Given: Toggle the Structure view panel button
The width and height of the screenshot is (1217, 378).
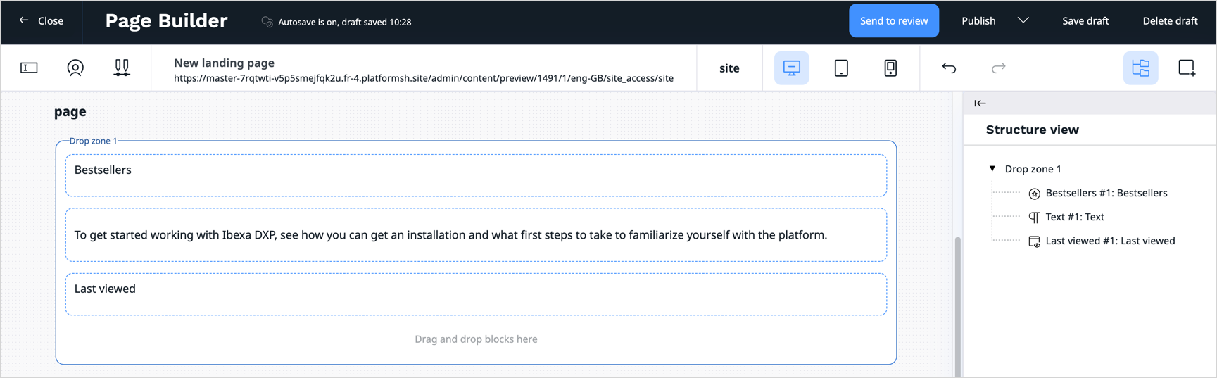Looking at the screenshot, I should 1140,68.
